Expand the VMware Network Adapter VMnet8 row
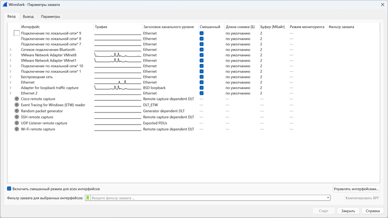The width and height of the screenshot is (388, 218). (x=10, y=55)
